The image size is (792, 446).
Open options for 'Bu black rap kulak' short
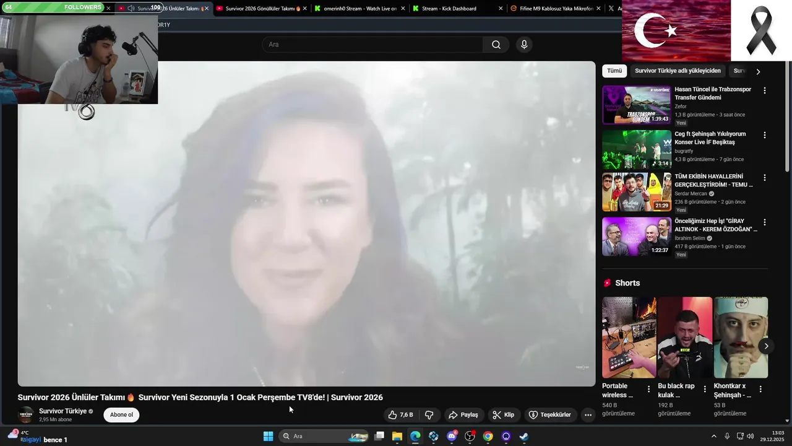[705, 389]
